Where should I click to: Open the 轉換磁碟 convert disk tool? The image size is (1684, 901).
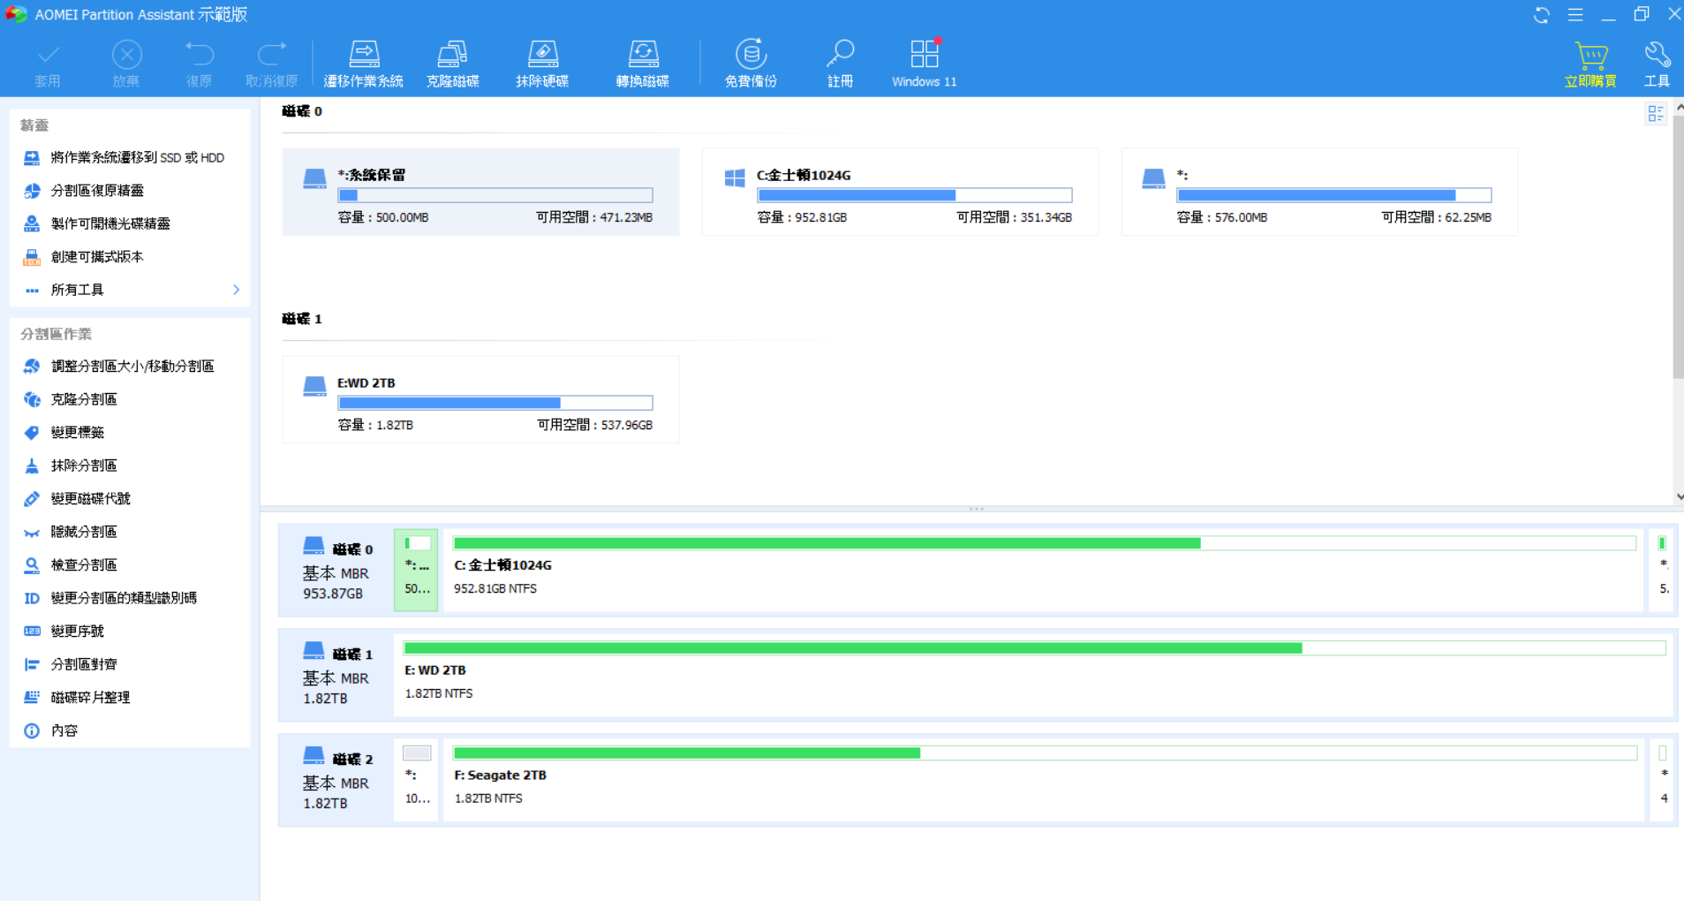(643, 64)
